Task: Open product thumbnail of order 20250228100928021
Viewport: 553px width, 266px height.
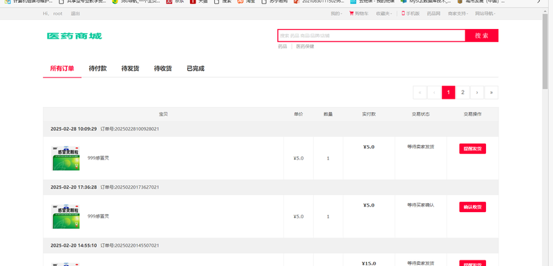Action: (x=66, y=158)
